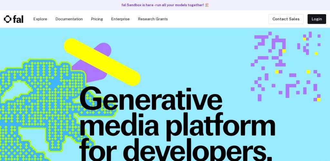Open the Pricing page
Viewport: 330px width, 161px height.
[97, 19]
